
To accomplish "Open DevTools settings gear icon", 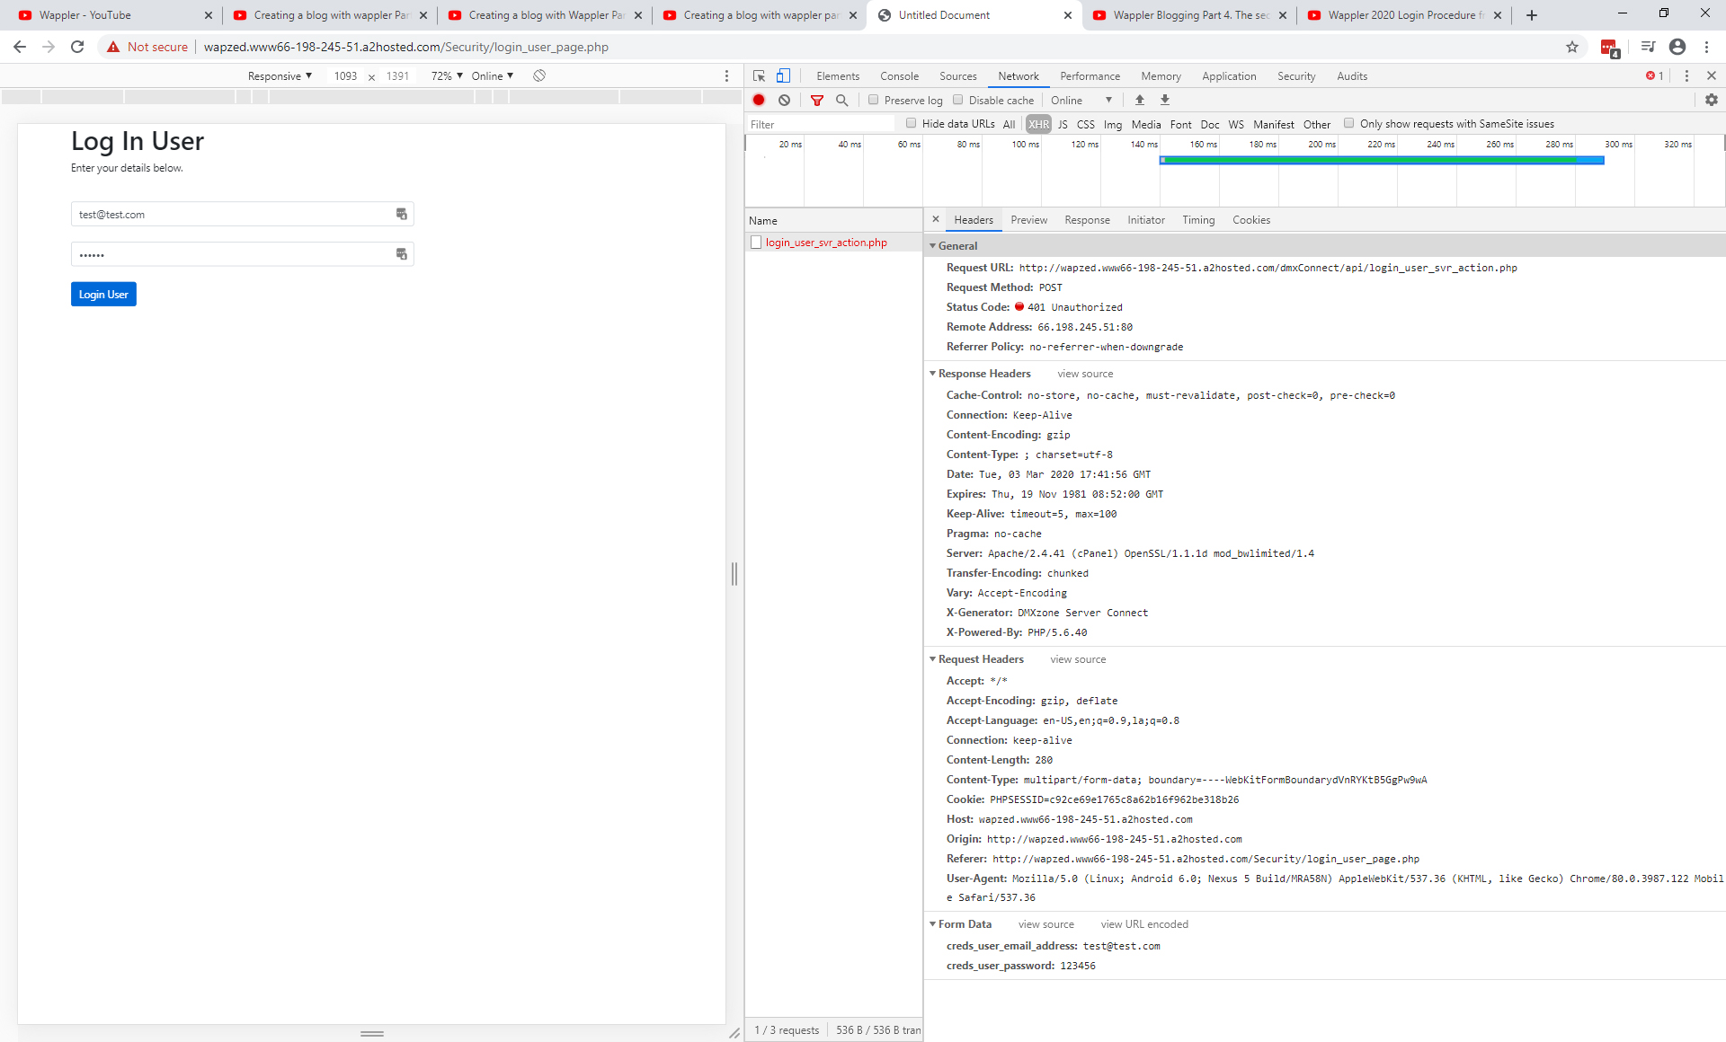I will [x=1711, y=101].
